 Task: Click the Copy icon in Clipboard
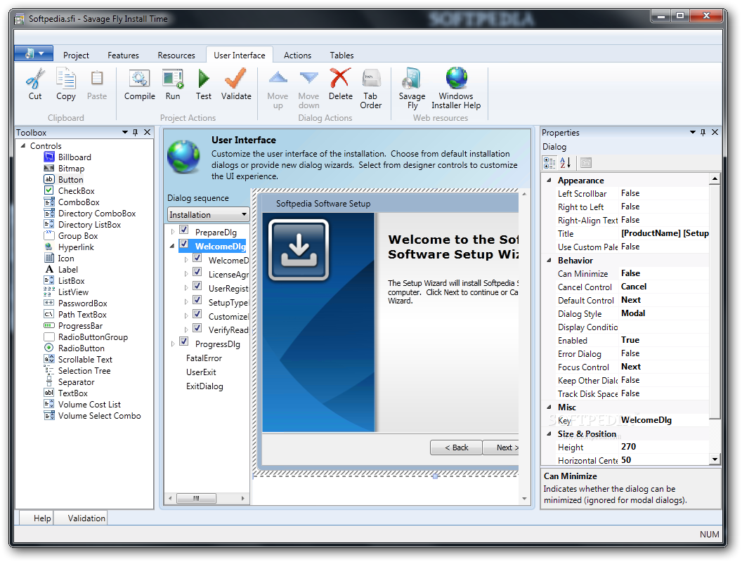pos(66,79)
